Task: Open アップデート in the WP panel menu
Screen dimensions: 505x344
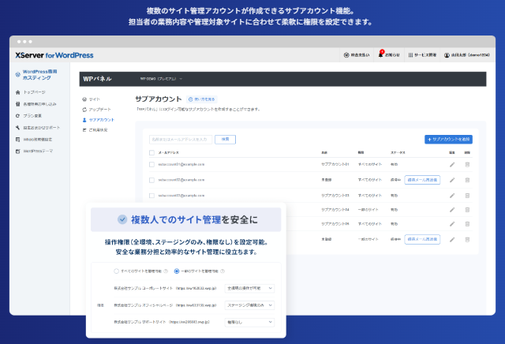Action: click(x=96, y=110)
